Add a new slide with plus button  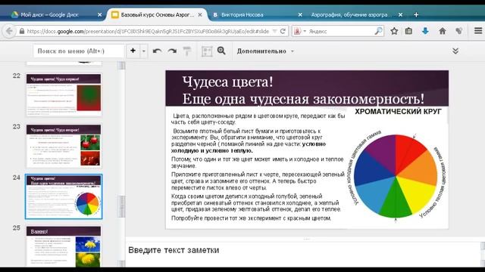pyautogui.click(x=133, y=51)
